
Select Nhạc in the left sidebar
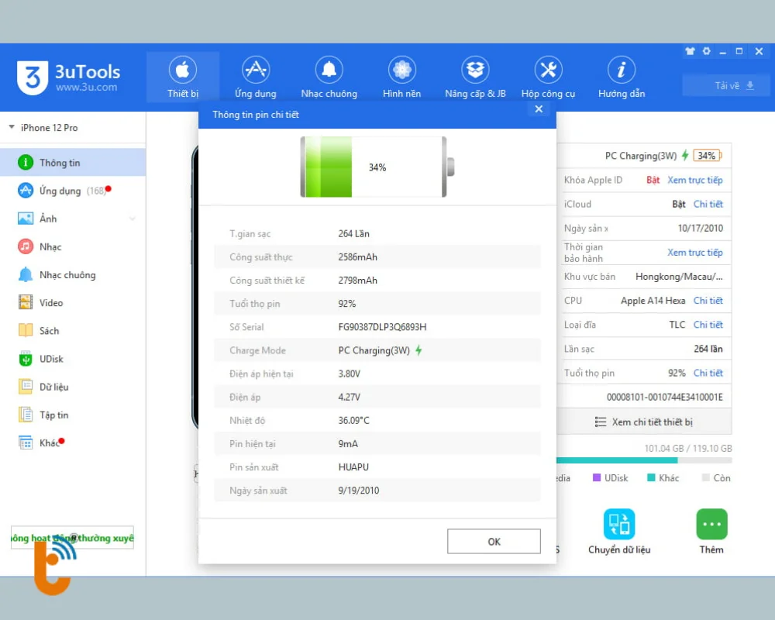click(x=50, y=246)
